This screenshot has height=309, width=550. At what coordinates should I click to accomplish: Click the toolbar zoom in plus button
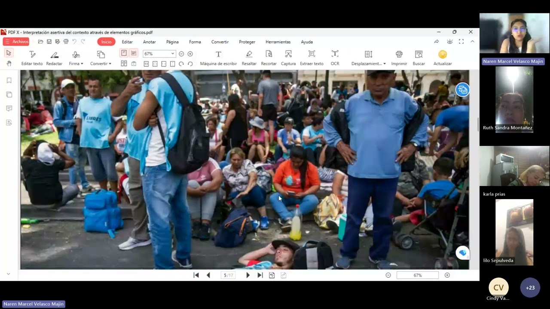(190, 54)
